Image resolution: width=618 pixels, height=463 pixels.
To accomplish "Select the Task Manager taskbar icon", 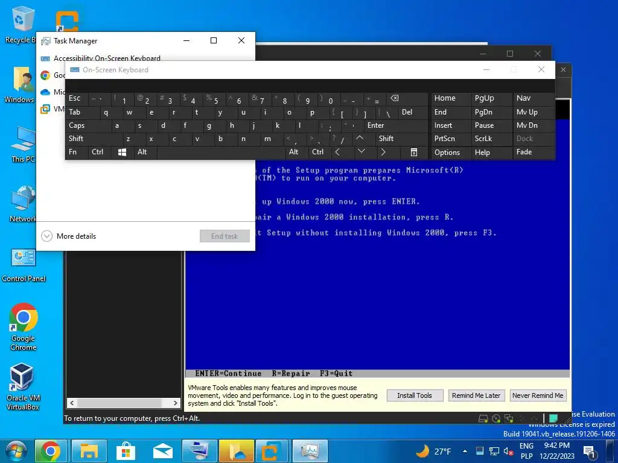I will [310, 451].
